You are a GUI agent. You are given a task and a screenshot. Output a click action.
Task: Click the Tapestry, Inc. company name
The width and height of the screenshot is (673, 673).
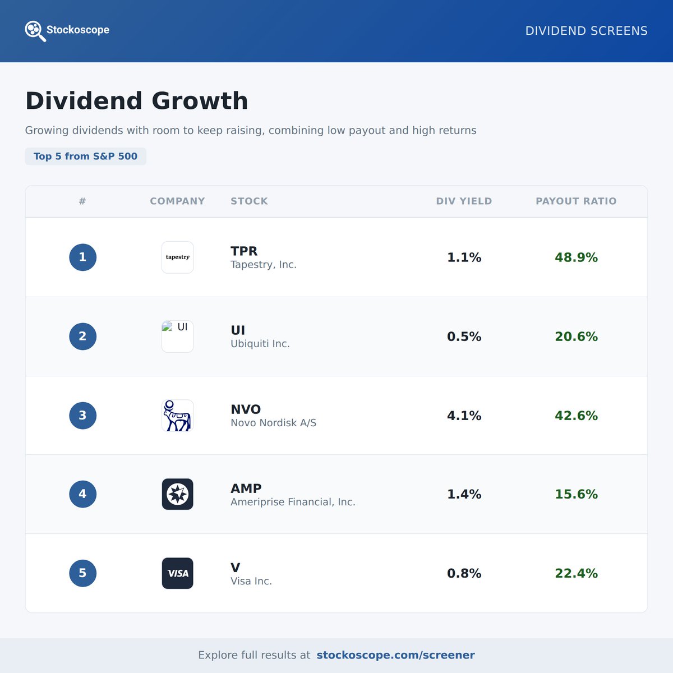264,265
